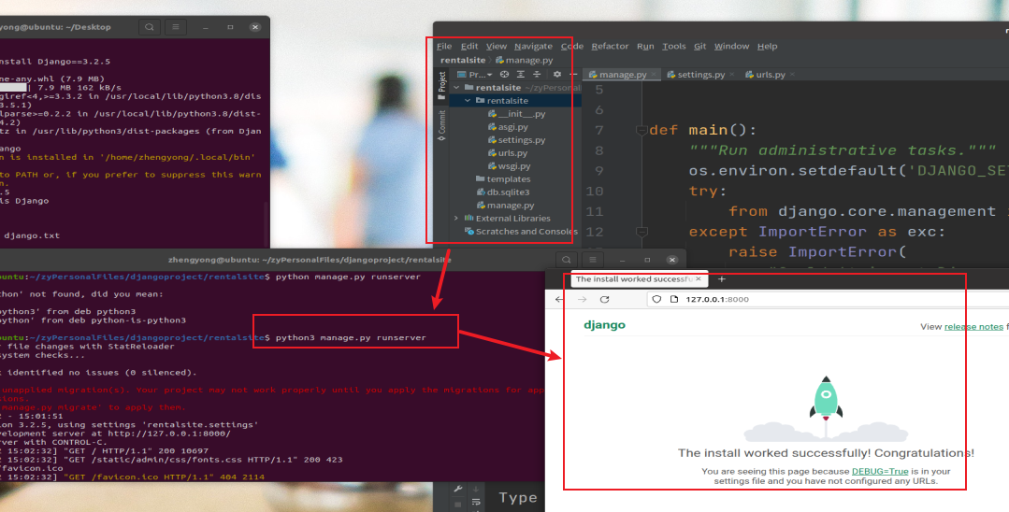Expand the External Libraries node
Viewport: 1009px width, 512px height.
point(456,218)
